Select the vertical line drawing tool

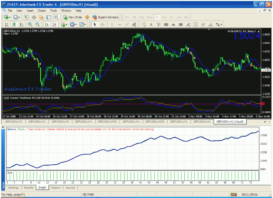tap(112, 25)
